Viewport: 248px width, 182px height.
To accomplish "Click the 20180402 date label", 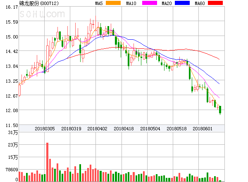I will coord(97,129).
